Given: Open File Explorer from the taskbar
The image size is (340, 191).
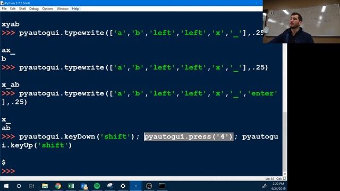Looking at the screenshot, I should point(45,186).
